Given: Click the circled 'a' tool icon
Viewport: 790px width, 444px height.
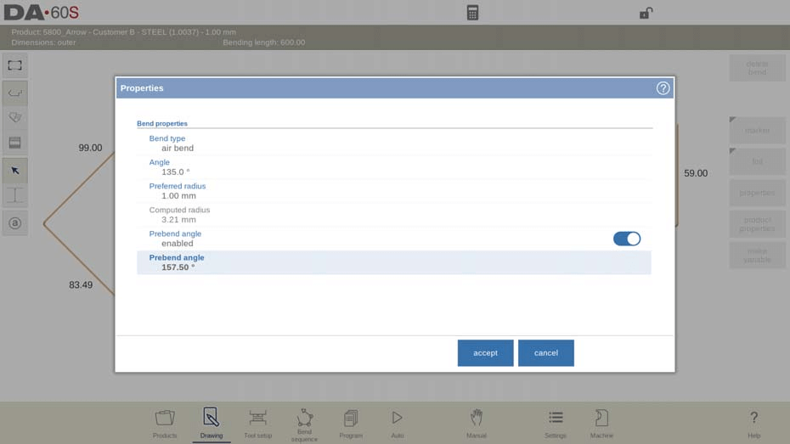Looking at the screenshot, I should tap(15, 223).
